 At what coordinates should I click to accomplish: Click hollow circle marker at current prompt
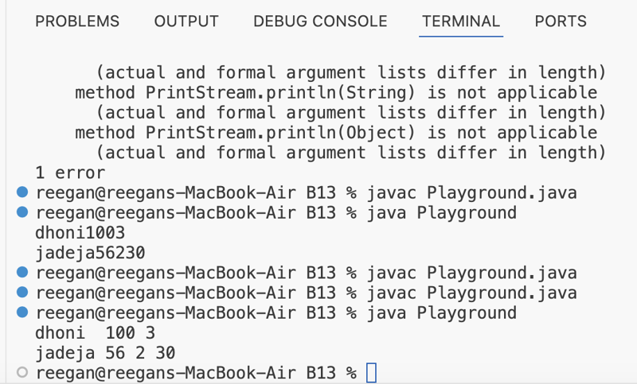click(x=22, y=372)
